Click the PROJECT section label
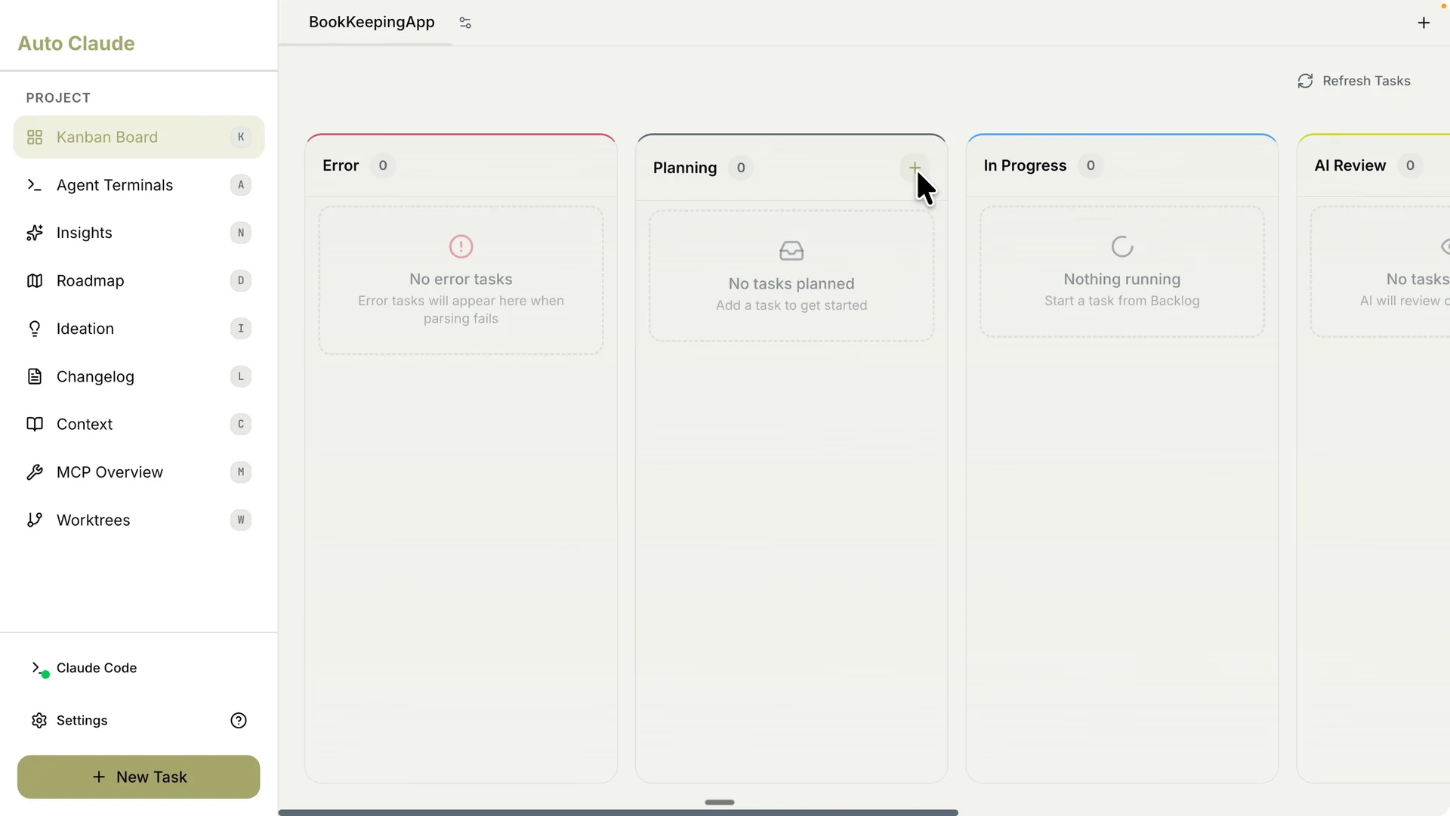 (x=58, y=97)
